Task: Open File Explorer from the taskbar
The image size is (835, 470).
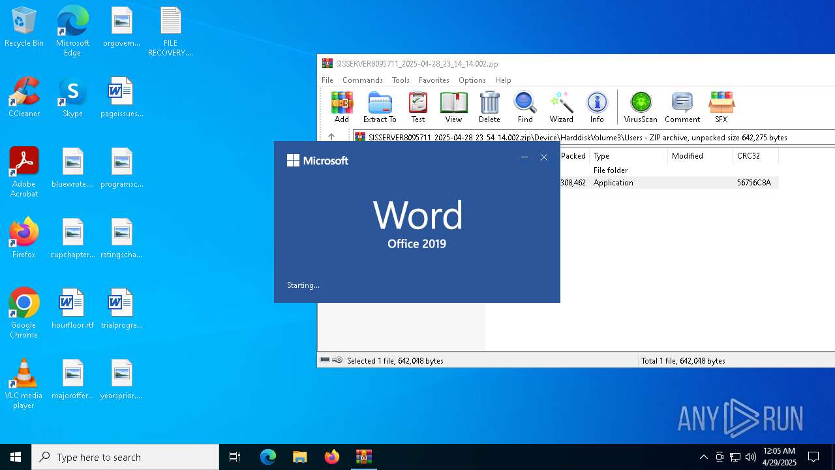Action: (299, 457)
